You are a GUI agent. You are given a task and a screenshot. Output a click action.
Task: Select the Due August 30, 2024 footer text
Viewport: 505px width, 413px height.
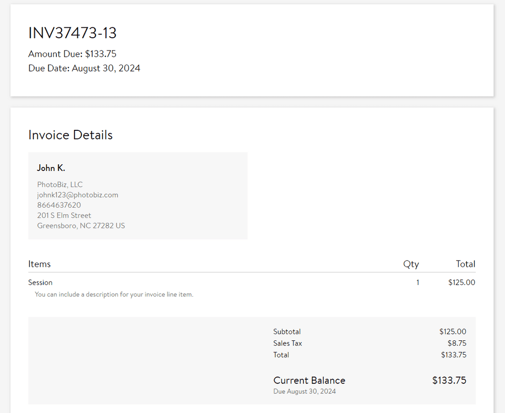point(304,391)
